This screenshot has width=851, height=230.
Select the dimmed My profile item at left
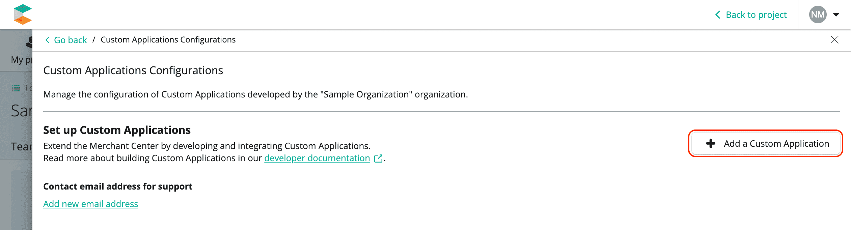click(x=21, y=60)
